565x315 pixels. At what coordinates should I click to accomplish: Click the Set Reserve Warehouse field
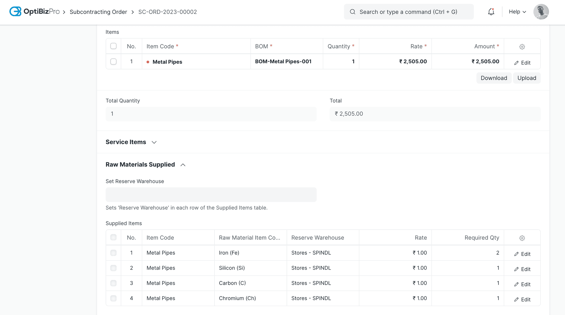coord(211,195)
